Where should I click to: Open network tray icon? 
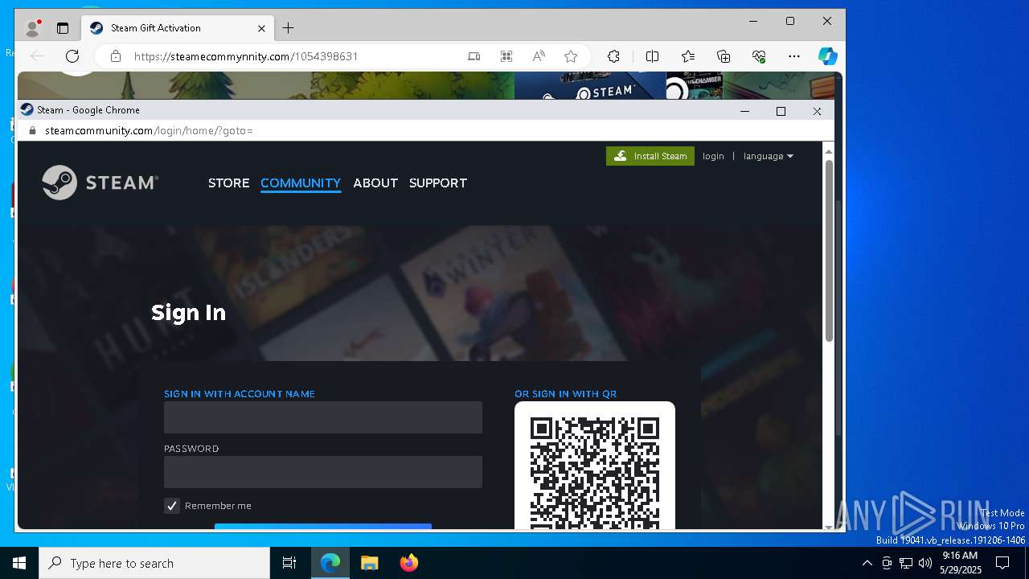tap(906, 563)
